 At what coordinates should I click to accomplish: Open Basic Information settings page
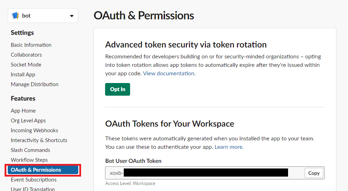click(x=31, y=45)
